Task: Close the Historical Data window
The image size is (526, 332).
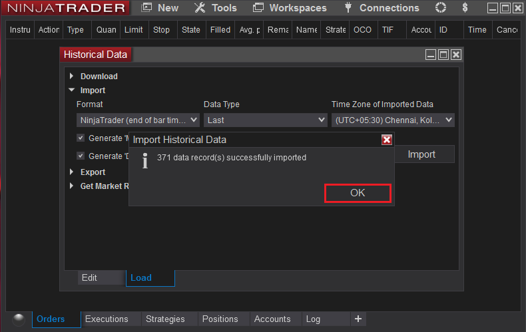Action: pyautogui.click(x=456, y=55)
